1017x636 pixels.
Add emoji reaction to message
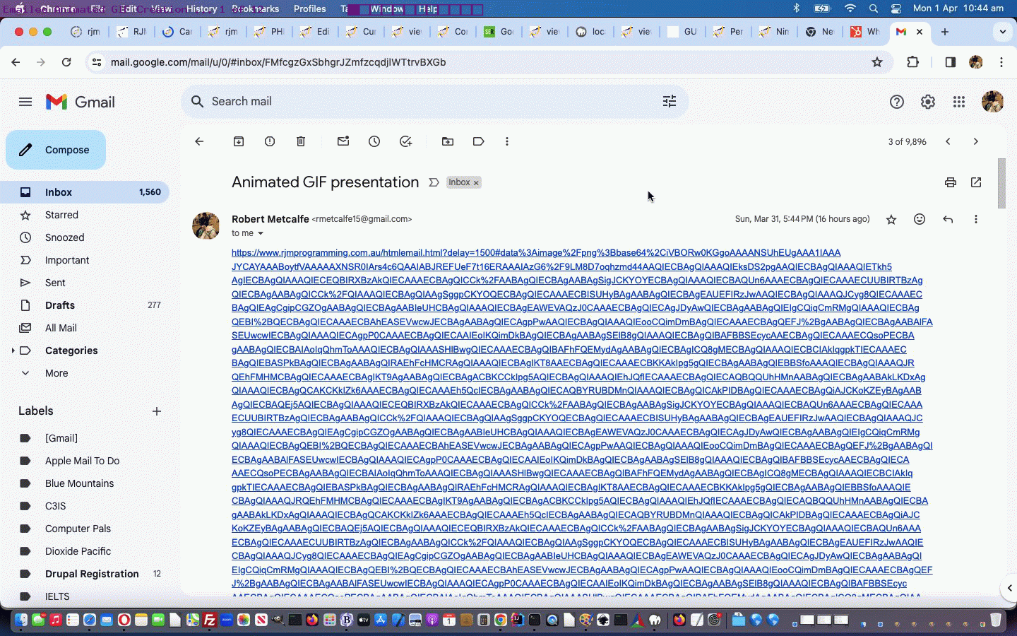(x=920, y=220)
